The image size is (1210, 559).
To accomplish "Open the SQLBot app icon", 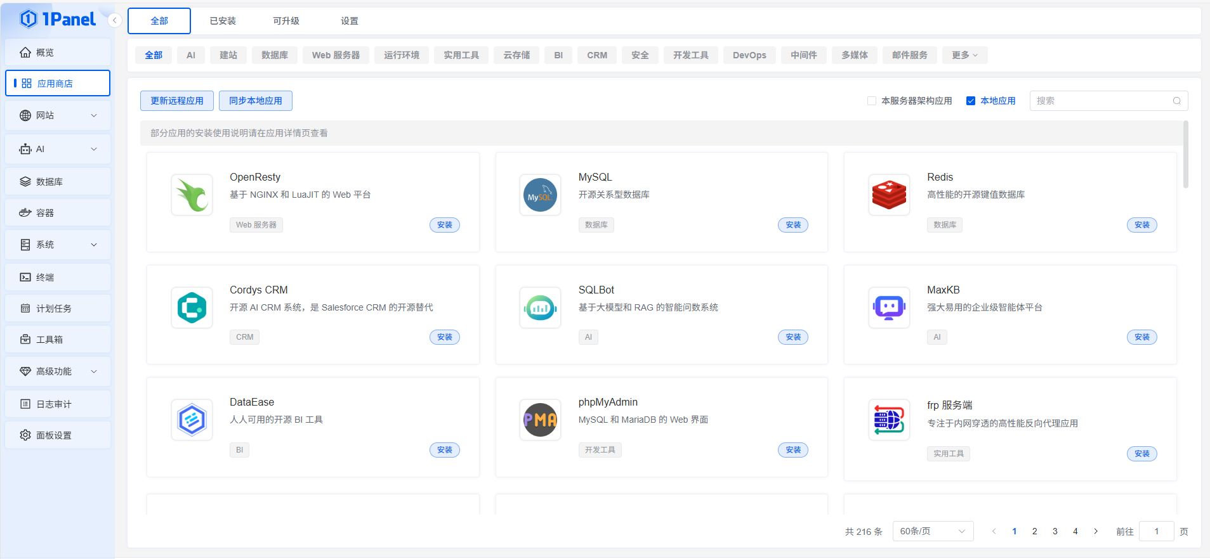I will [540, 307].
